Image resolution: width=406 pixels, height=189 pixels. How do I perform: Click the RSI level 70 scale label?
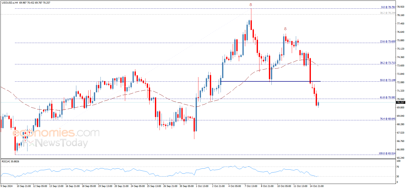pyautogui.click(x=398, y=167)
